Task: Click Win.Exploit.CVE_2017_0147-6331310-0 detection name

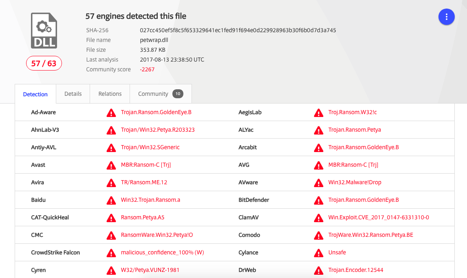Action: pyautogui.click(x=379, y=218)
